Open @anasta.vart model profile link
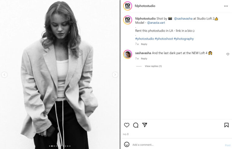 coord(156,23)
